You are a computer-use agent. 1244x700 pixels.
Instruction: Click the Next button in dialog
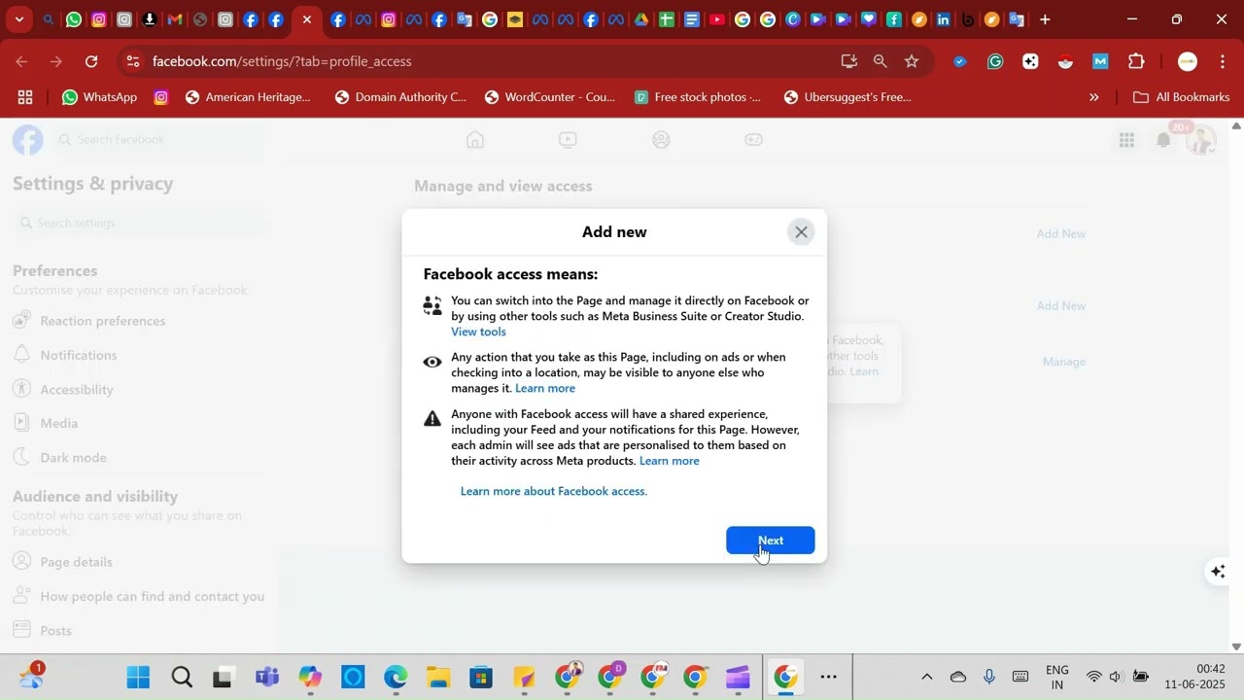tap(771, 541)
